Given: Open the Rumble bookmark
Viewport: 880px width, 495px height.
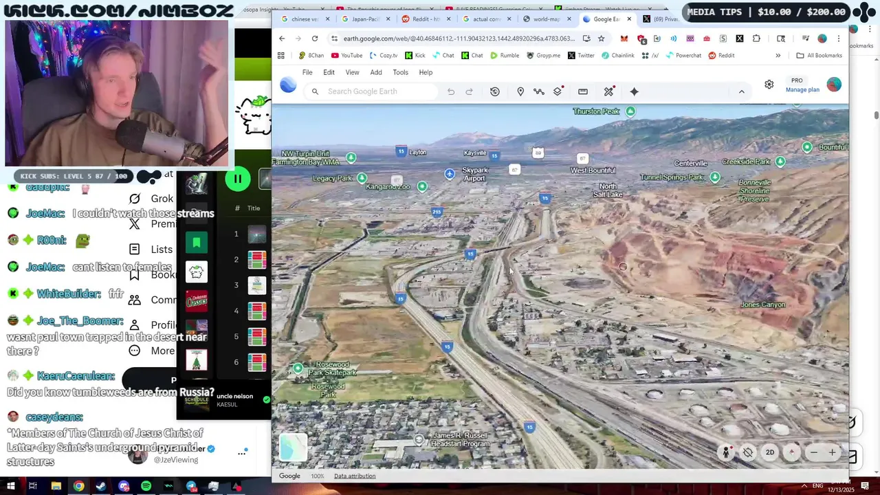Looking at the screenshot, I should pyautogui.click(x=505, y=56).
